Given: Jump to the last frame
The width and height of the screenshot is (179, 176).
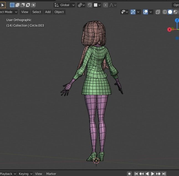Looking at the screenshot, I should point(164,174).
